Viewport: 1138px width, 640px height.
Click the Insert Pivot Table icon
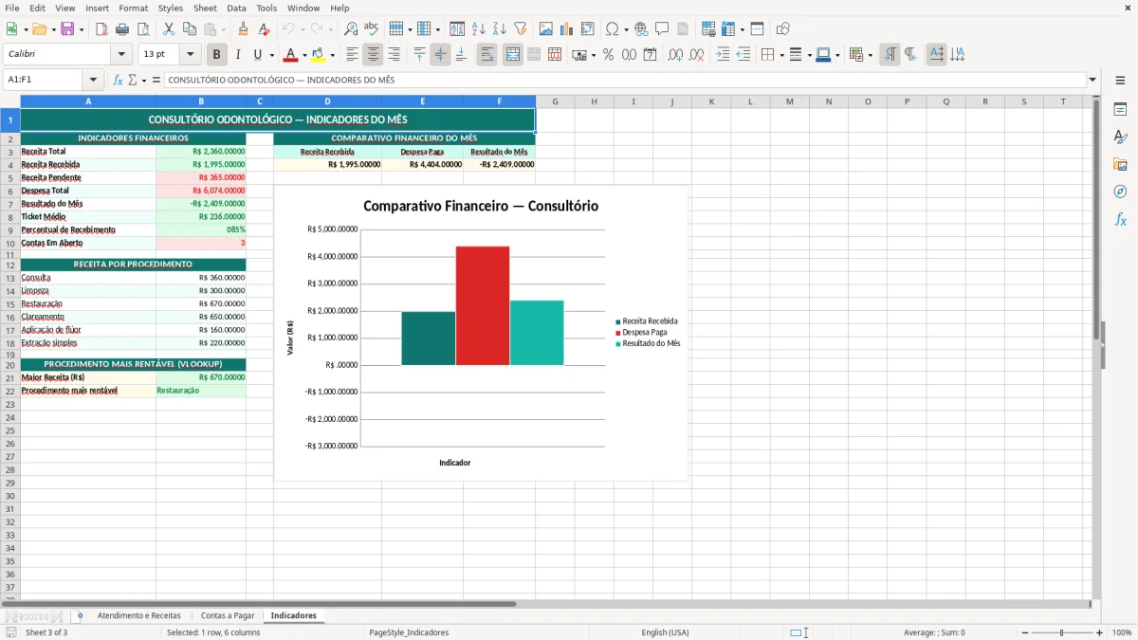[x=588, y=29]
